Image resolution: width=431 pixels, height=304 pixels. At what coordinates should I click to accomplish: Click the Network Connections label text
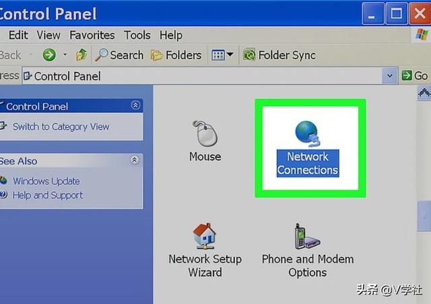click(x=308, y=163)
